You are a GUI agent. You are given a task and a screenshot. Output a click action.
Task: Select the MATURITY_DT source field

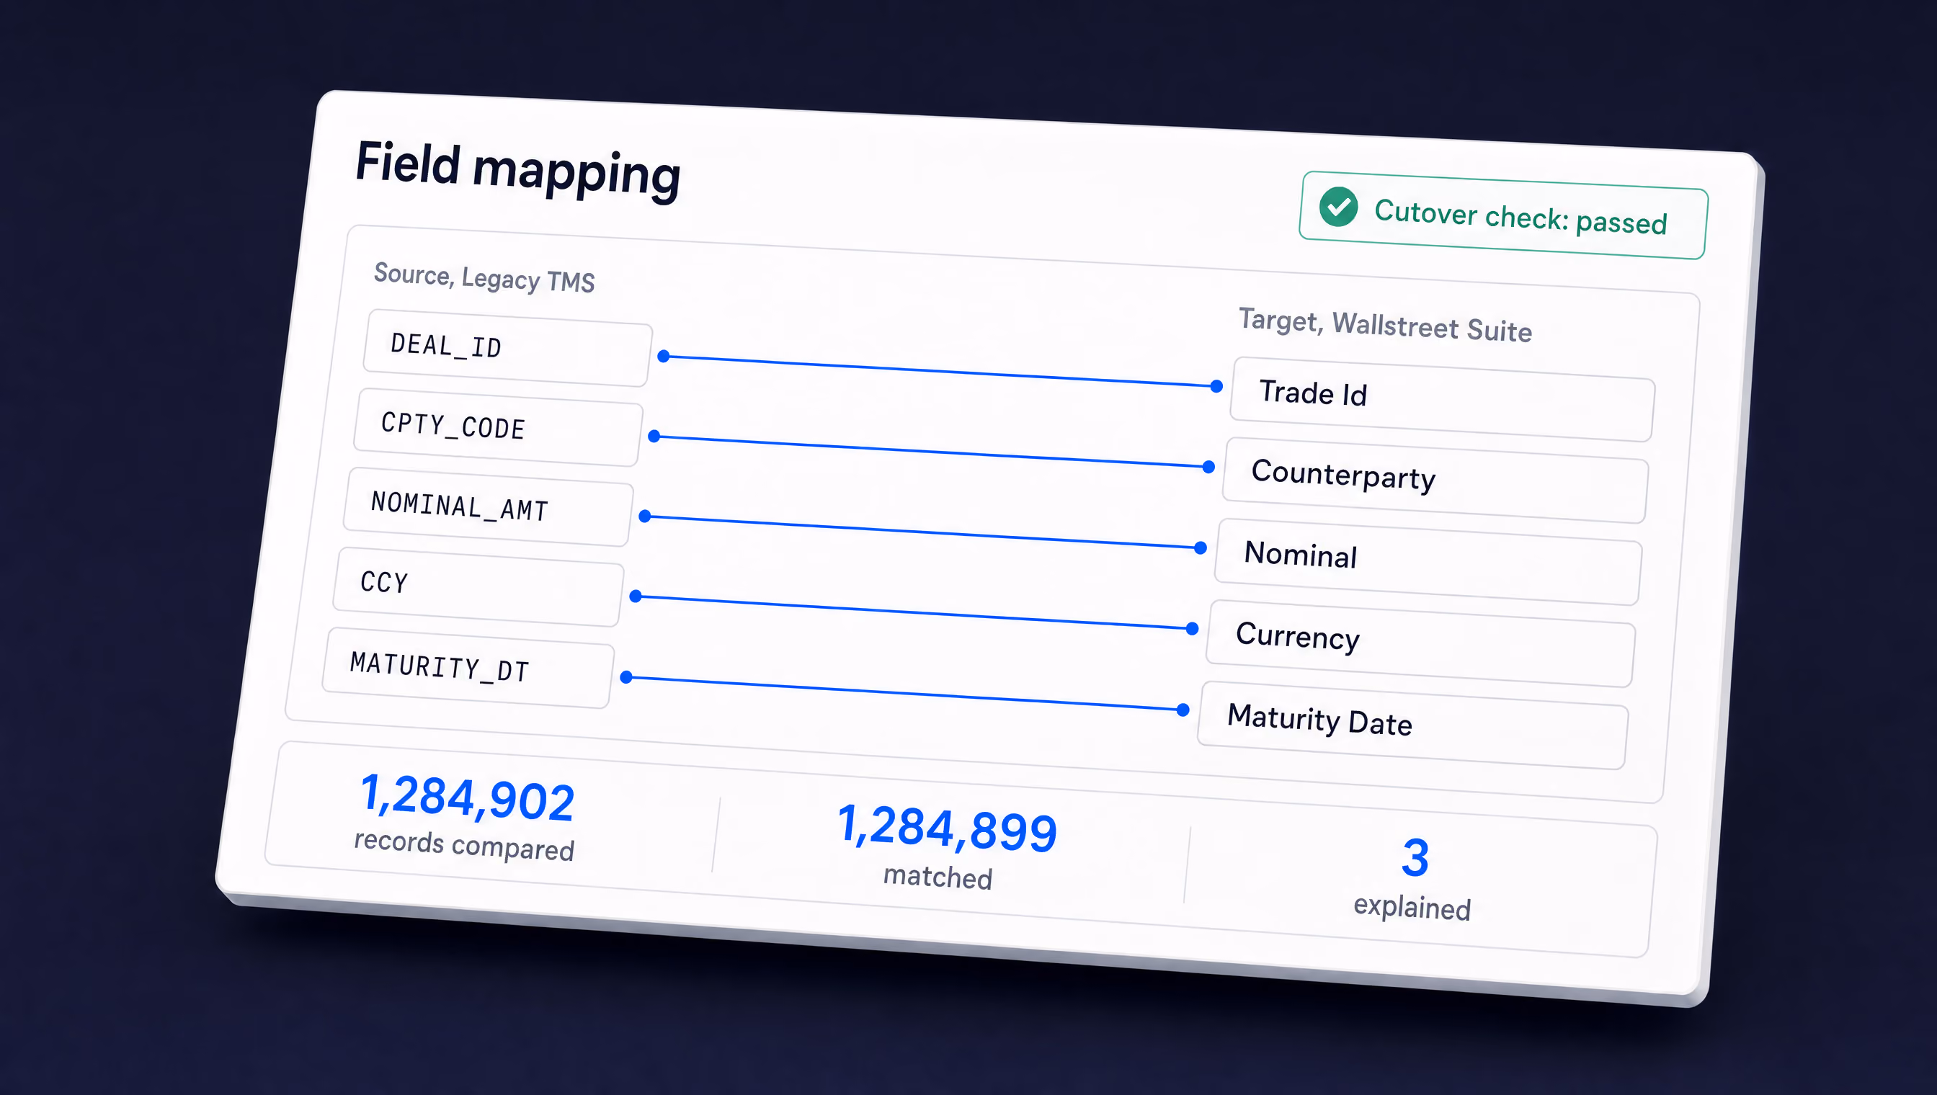coord(468,668)
